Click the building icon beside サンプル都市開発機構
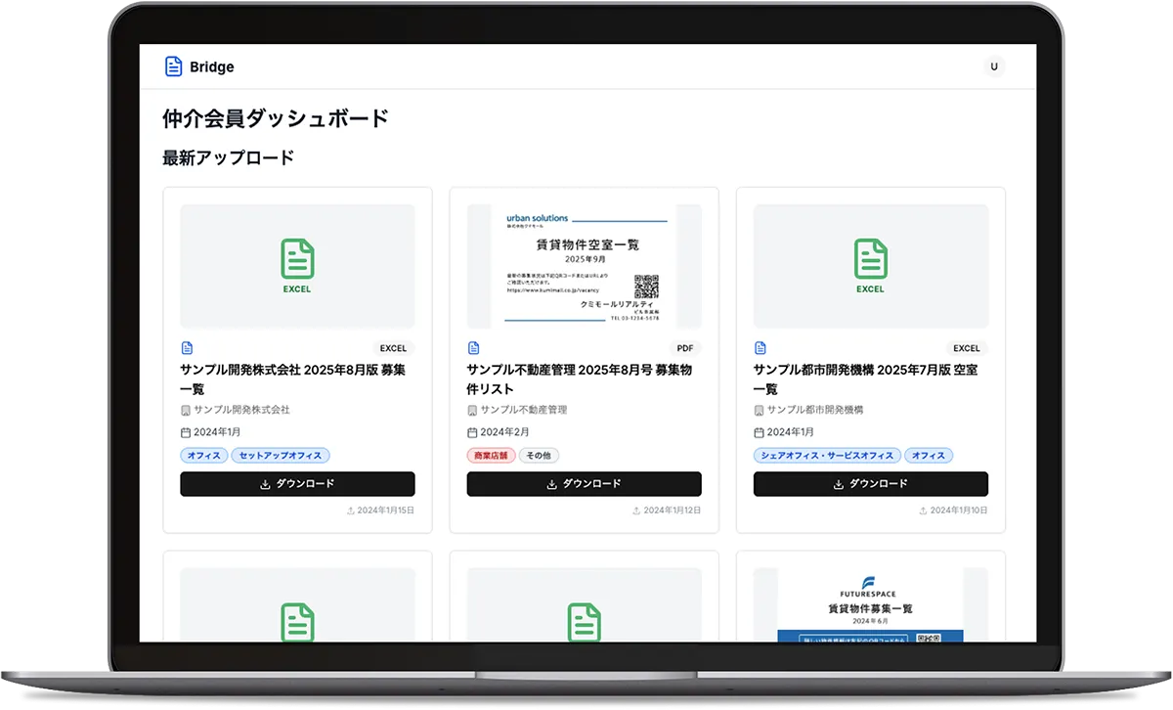 click(x=760, y=411)
